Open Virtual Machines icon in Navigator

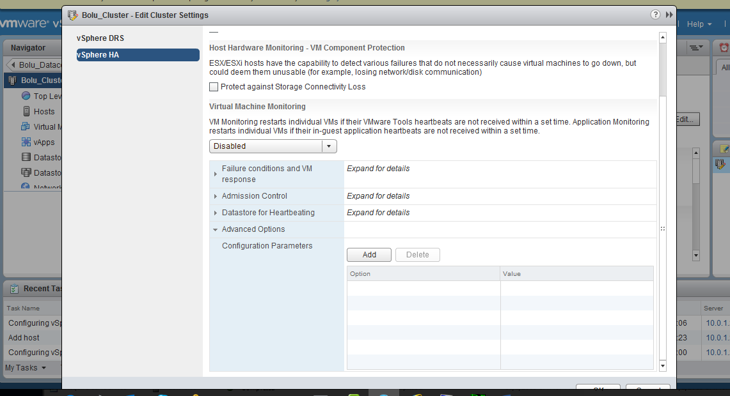coord(26,126)
